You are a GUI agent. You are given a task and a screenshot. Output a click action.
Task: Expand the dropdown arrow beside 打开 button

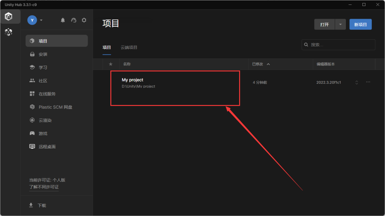[x=340, y=24]
